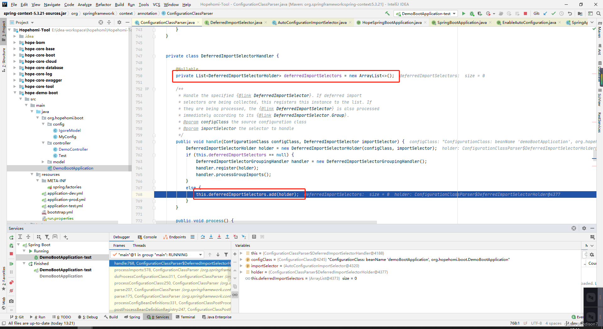Open Git history clock icon
Viewport: 603px width, 329px height.
pyautogui.click(x=562, y=13)
